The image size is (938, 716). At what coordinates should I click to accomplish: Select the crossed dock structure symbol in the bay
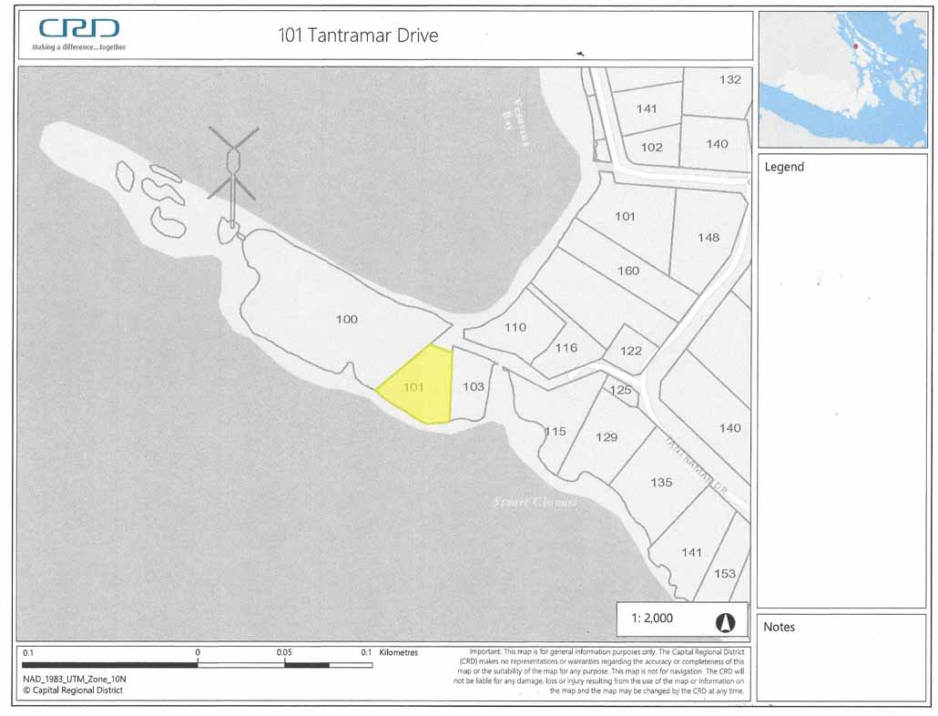[233, 164]
